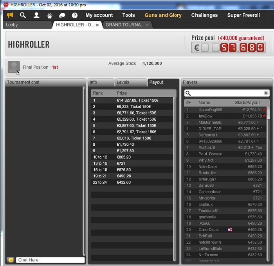Viewport: 274px width, 266px height.
Task: Select player Why.Not row
Action: pyautogui.click(x=225, y=160)
